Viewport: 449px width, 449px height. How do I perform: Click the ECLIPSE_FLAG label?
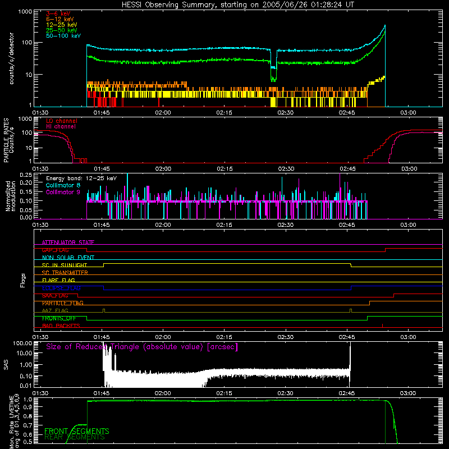(61, 288)
